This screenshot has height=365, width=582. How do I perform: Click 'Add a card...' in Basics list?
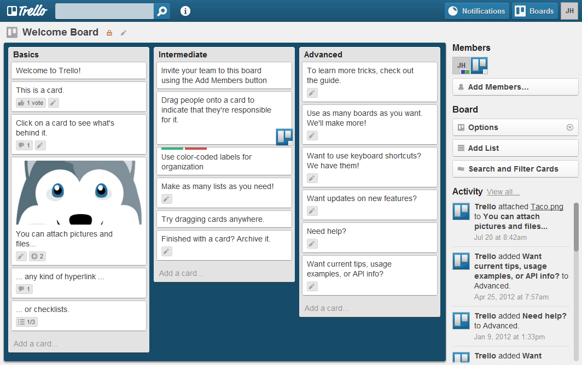36,344
